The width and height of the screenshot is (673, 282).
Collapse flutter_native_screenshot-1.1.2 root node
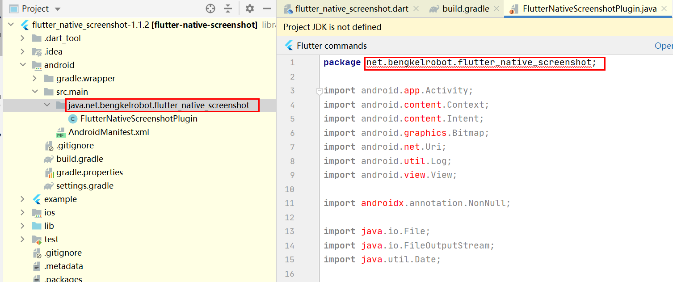(11, 25)
